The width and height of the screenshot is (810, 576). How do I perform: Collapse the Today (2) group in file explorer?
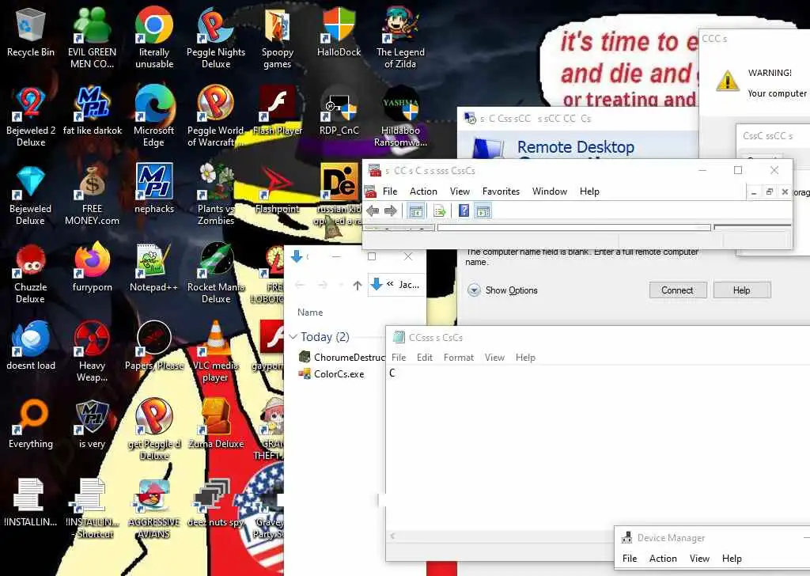point(293,337)
